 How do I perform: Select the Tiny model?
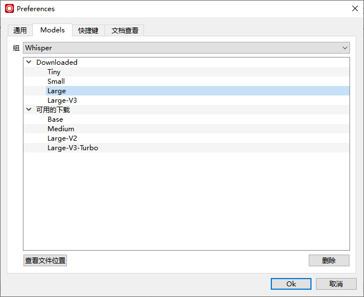(x=54, y=72)
